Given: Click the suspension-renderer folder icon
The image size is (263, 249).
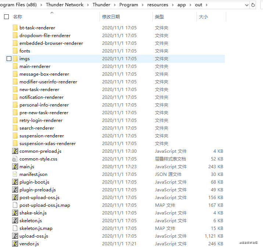Looking at the screenshot, I should (x=15, y=136).
